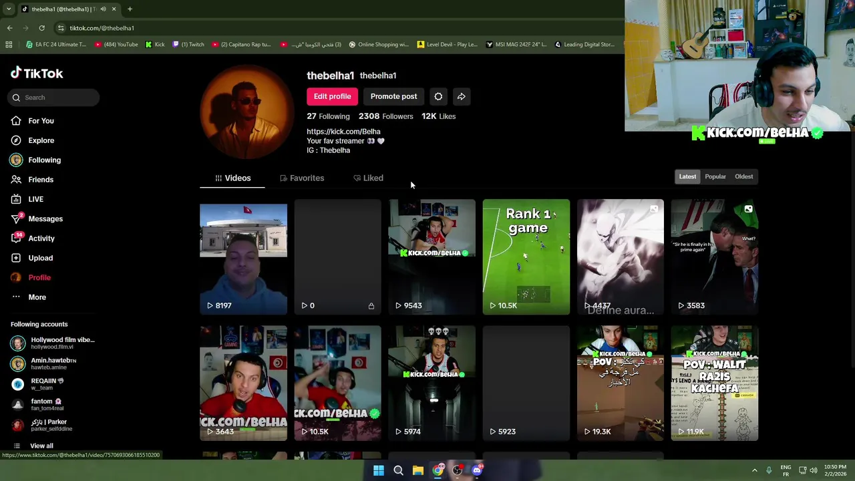
Task: Click the share profile arrow icon
Action: pos(461,96)
